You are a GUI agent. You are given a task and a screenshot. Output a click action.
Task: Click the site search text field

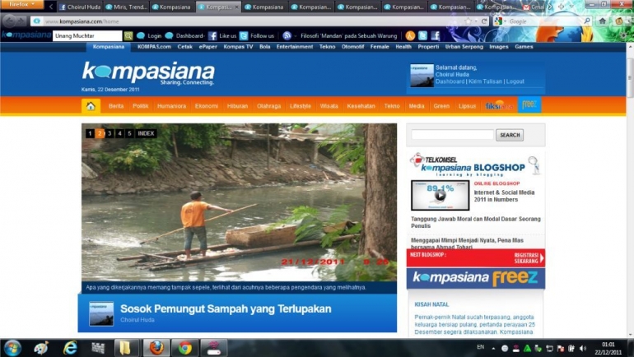click(x=453, y=134)
